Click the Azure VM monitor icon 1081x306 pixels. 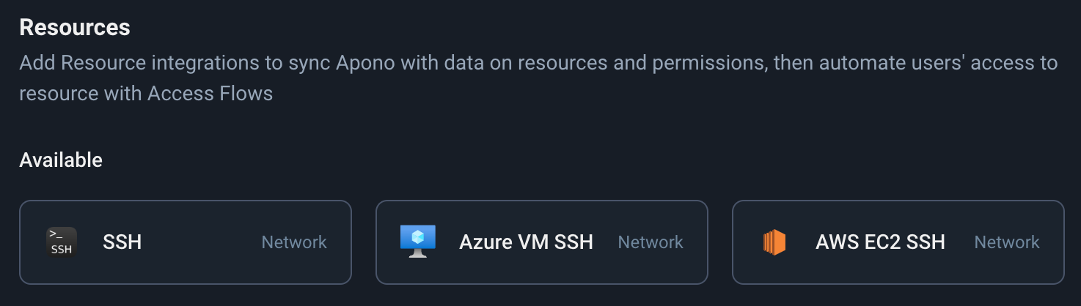(418, 242)
